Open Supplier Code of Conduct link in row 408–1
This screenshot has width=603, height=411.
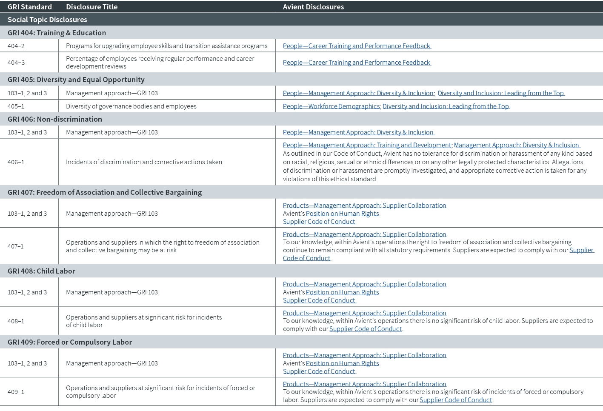tap(366, 329)
